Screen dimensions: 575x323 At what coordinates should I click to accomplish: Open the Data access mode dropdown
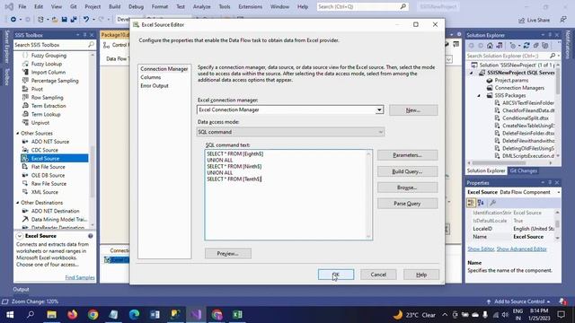pyautogui.click(x=381, y=132)
